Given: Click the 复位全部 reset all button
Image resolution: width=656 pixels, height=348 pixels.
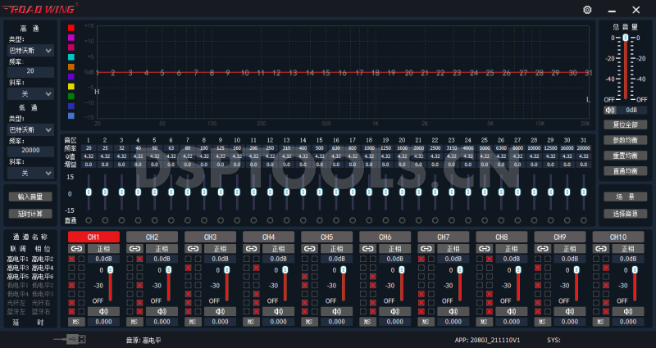Looking at the screenshot, I should (625, 124).
